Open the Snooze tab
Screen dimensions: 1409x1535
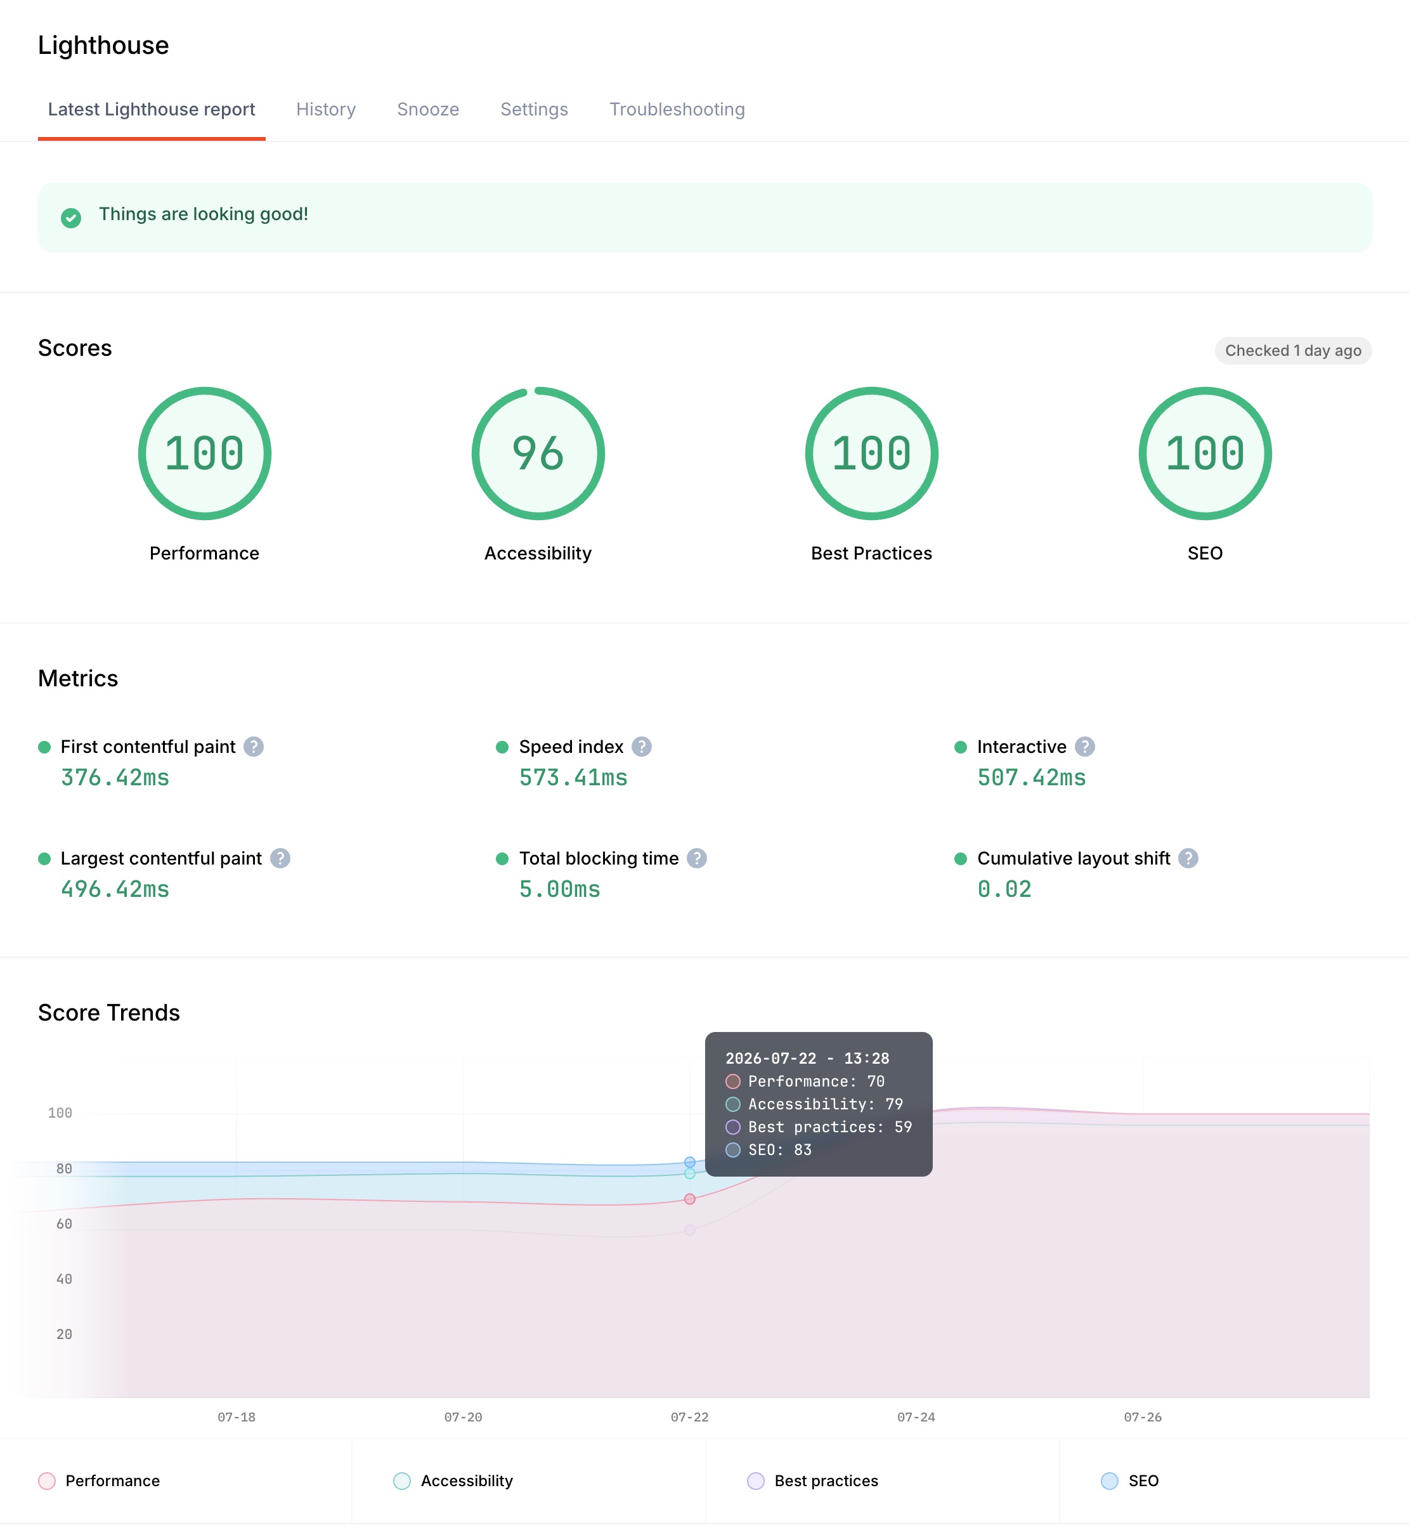(428, 110)
